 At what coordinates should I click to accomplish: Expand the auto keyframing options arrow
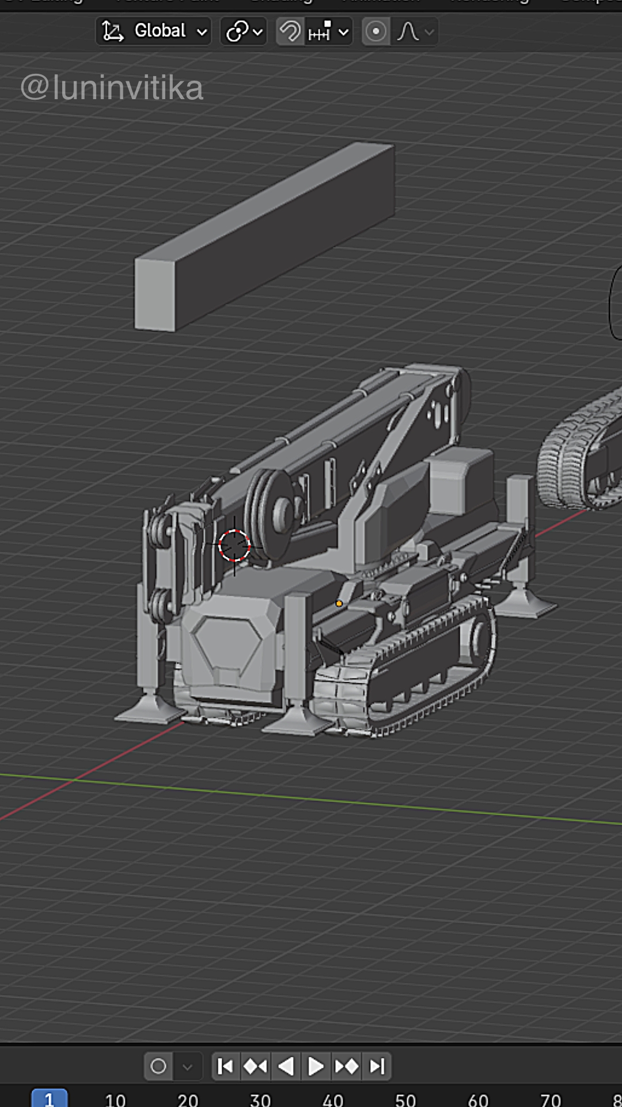pyautogui.click(x=187, y=1067)
